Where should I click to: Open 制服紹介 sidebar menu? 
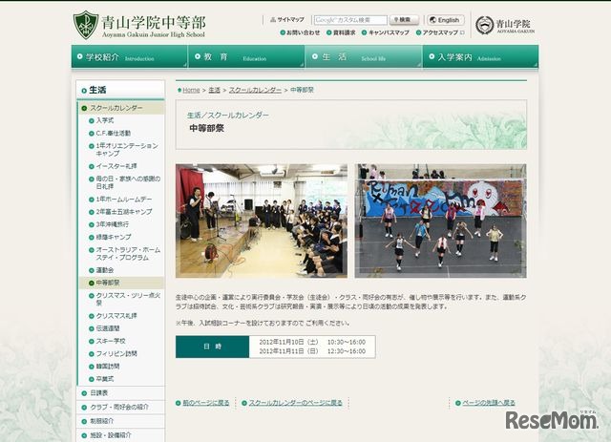tap(120, 421)
